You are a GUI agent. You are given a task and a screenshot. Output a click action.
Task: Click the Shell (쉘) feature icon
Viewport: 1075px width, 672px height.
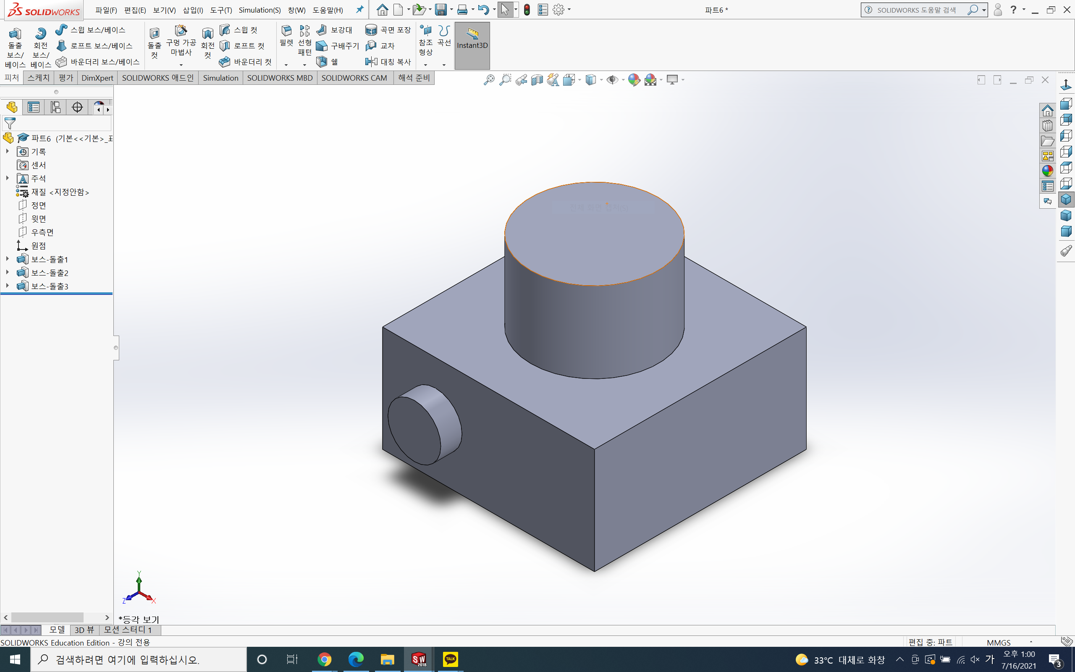[322, 62]
